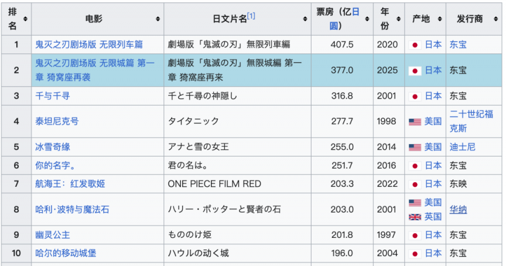Sort by 发行商 using its header arrows
This screenshot has width=506, height=266.
[494, 19]
